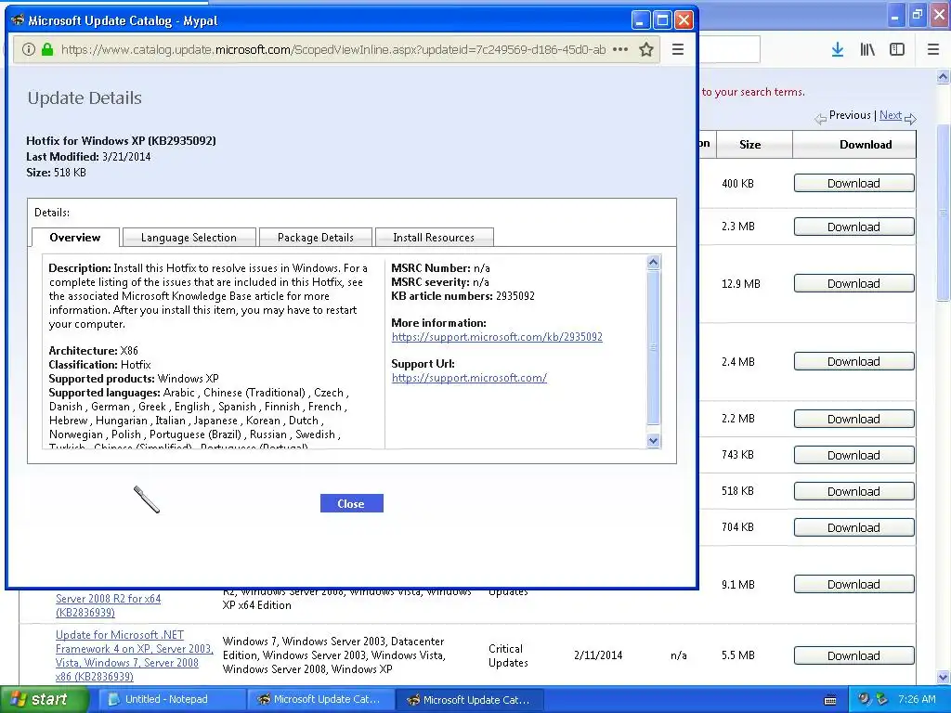Switch to the Overview tab
The height and width of the screenshot is (713, 951).
75,238
